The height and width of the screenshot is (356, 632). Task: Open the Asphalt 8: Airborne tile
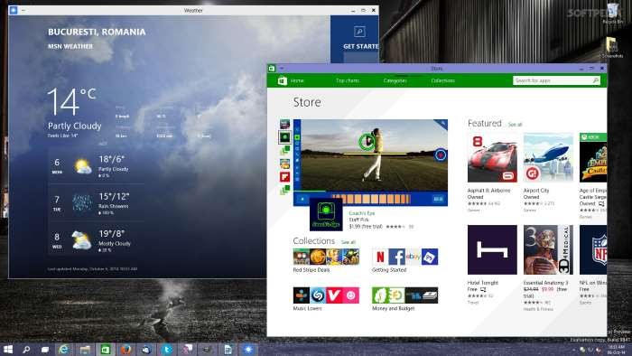492,158
